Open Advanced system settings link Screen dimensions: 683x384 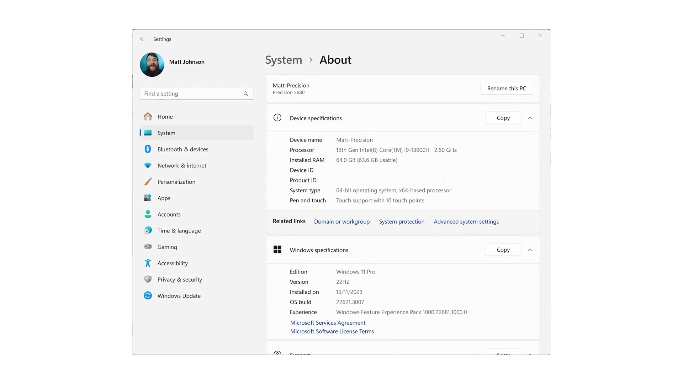click(466, 222)
